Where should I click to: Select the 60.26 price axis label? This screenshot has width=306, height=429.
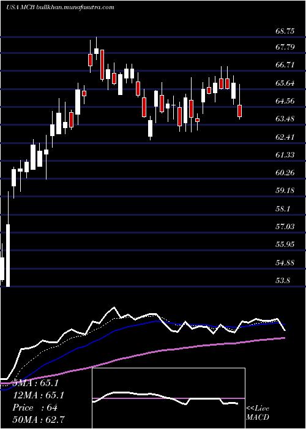click(x=285, y=173)
